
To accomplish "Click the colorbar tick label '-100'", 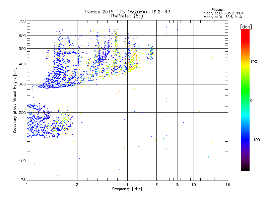I will pyautogui.click(x=255, y=140).
